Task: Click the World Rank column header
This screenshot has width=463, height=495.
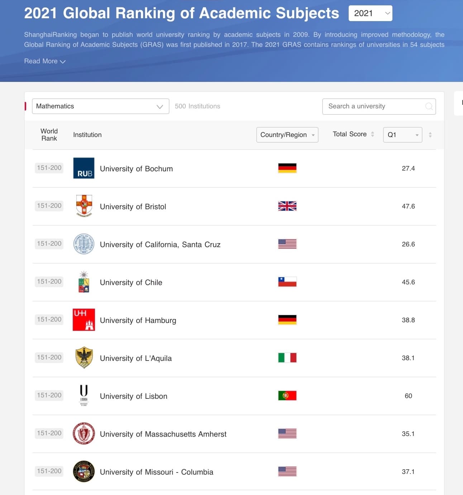Action: pos(49,135)
